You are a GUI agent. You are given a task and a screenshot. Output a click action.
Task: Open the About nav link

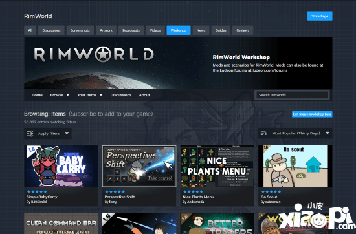(144, 95)
